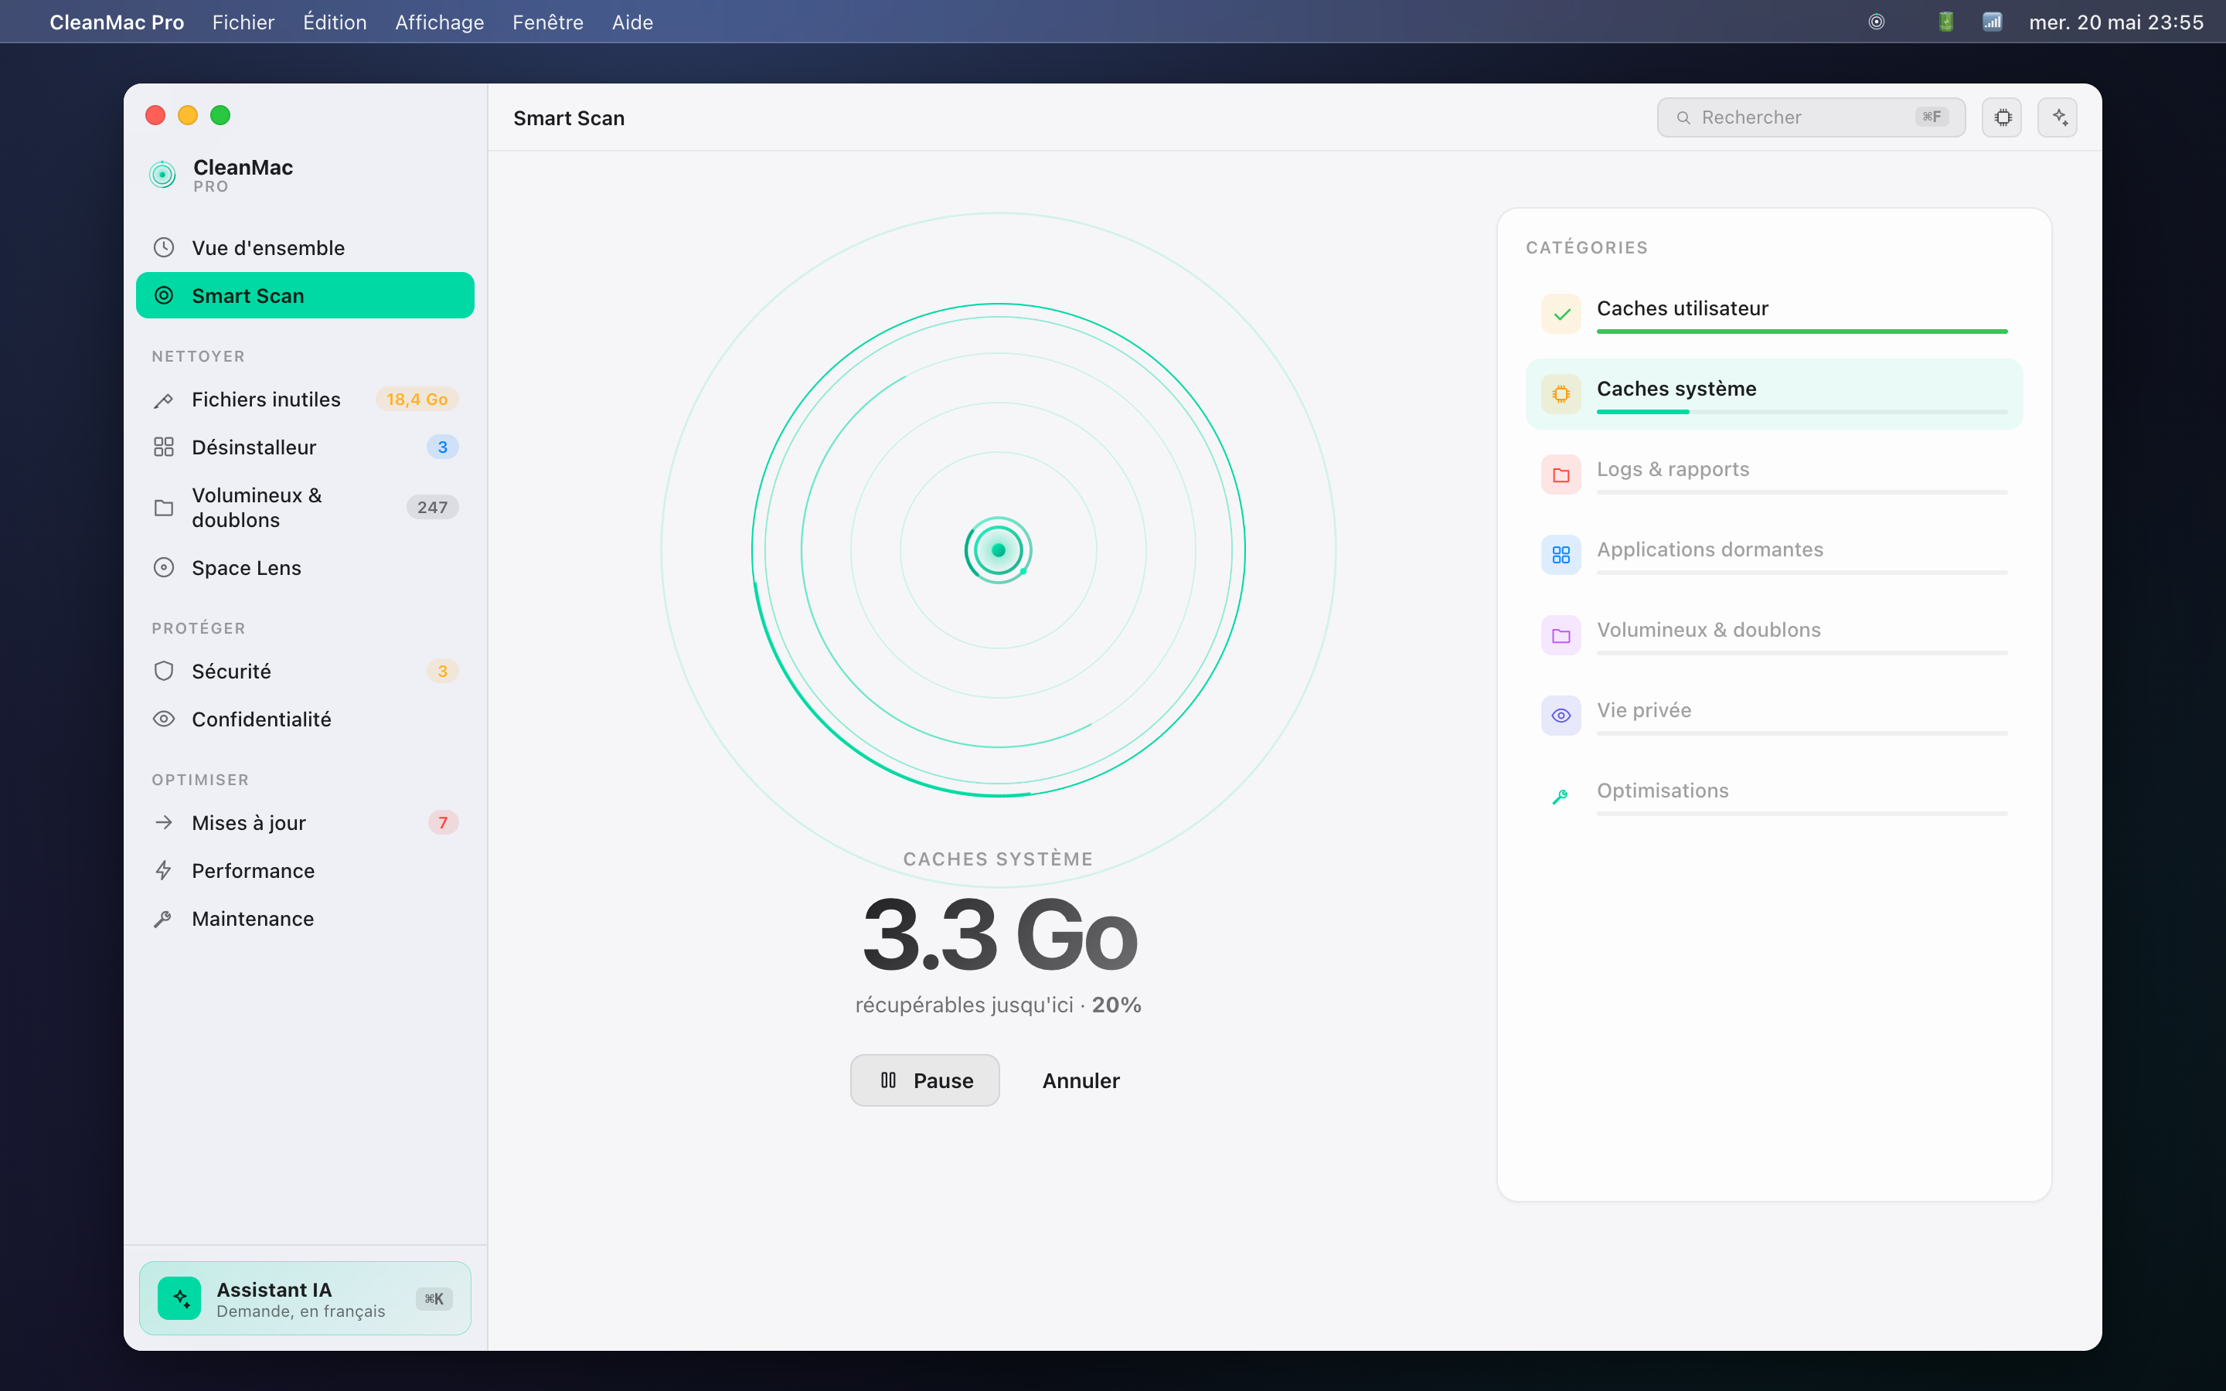The width and height of the screenshot is (2226, 1391).
Task: Click the Logs & rapports red folder icon
Action: 1561,474
